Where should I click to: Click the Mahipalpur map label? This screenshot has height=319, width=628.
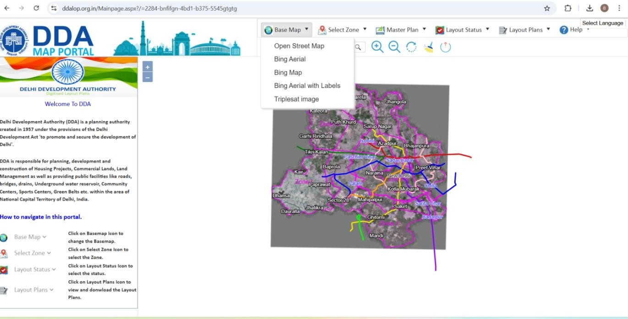(x=370, y=200)
